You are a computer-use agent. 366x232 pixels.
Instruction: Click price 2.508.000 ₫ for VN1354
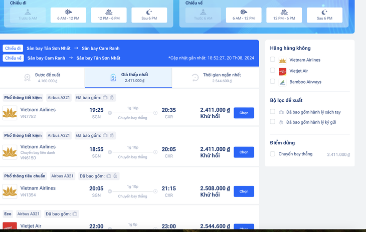[215, 188]
